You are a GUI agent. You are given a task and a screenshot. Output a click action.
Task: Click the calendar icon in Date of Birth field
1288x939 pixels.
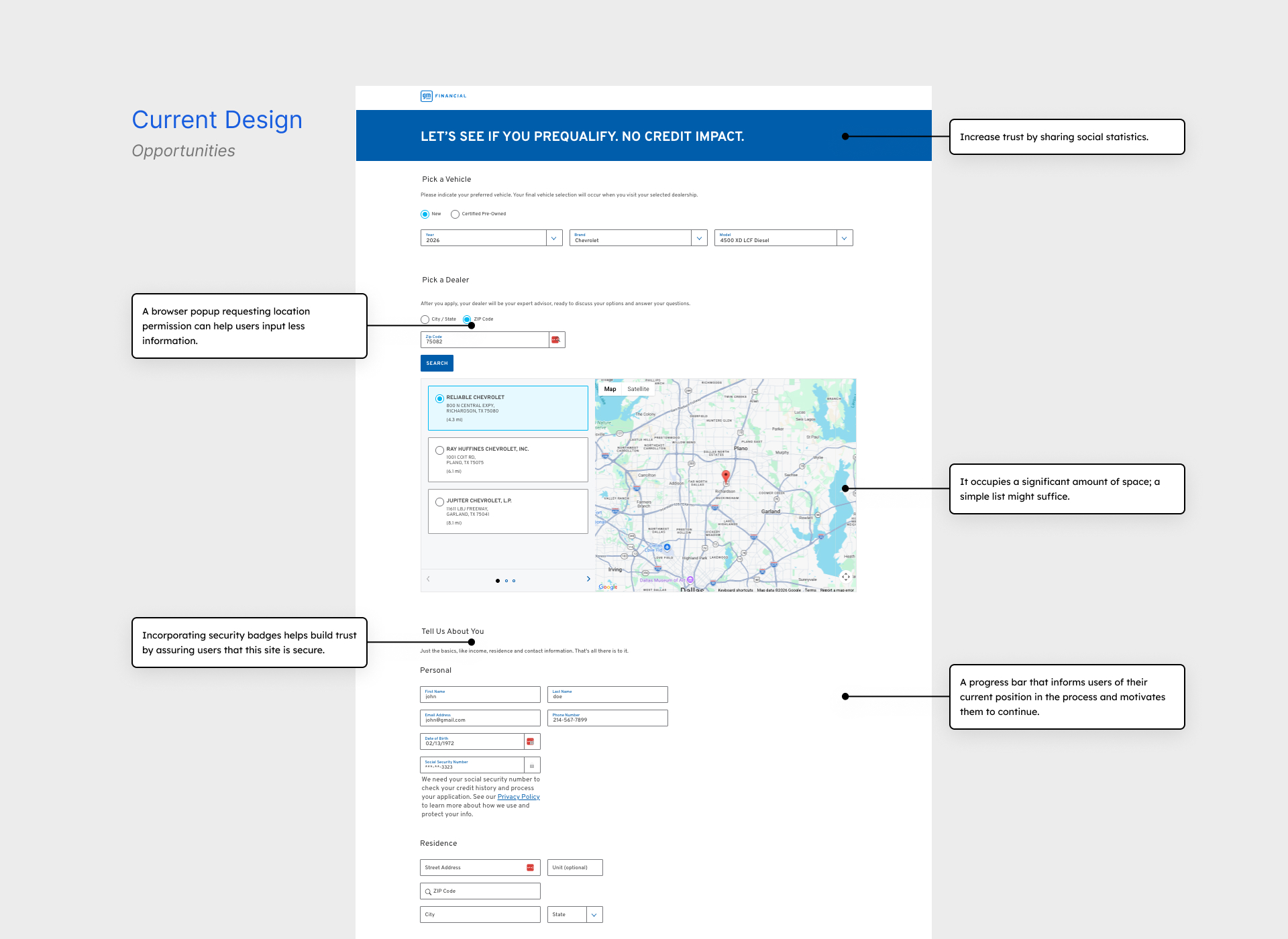(531, 742)
